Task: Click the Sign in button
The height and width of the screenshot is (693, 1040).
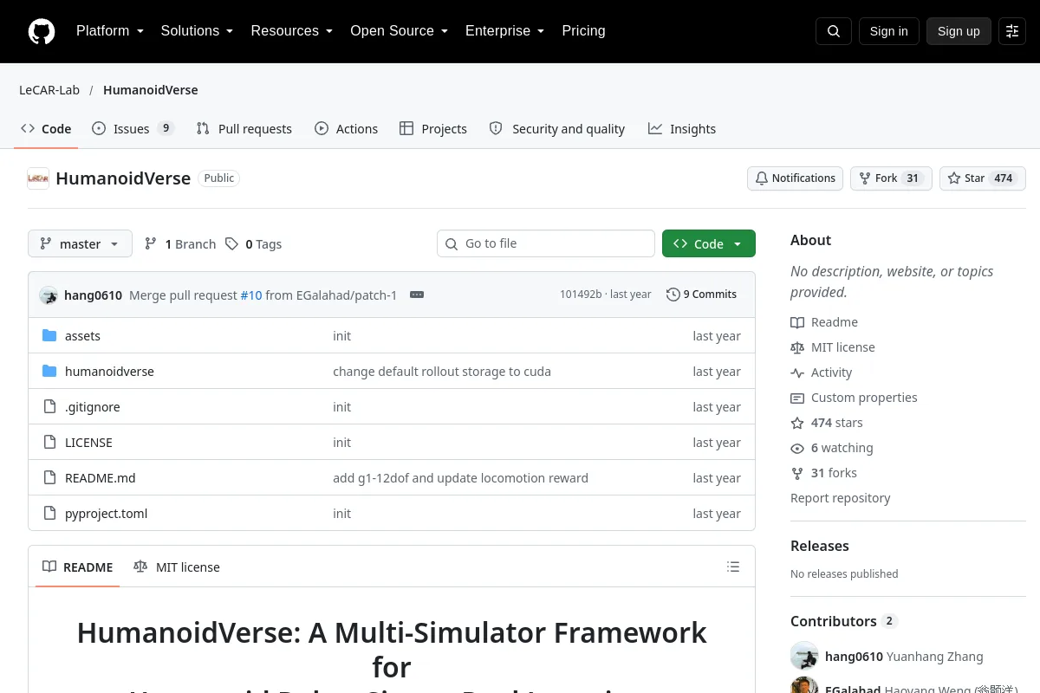Action: [888, 31]
